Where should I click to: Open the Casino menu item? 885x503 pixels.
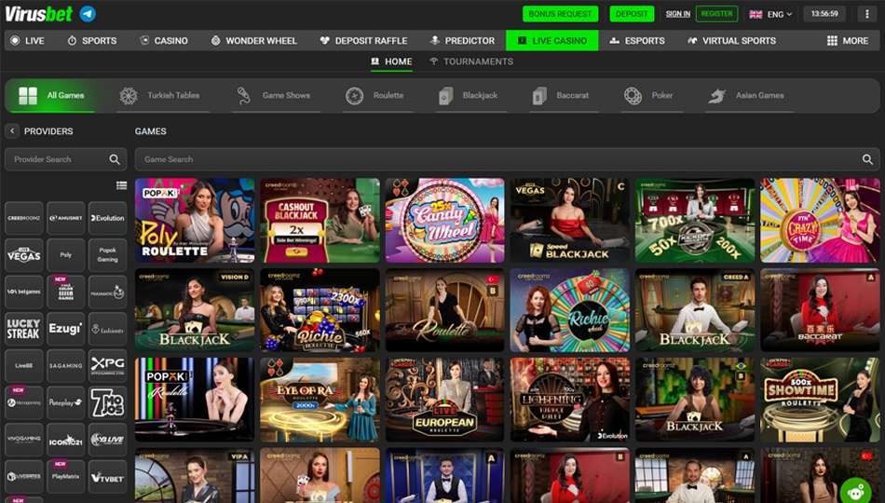[164, 41]
